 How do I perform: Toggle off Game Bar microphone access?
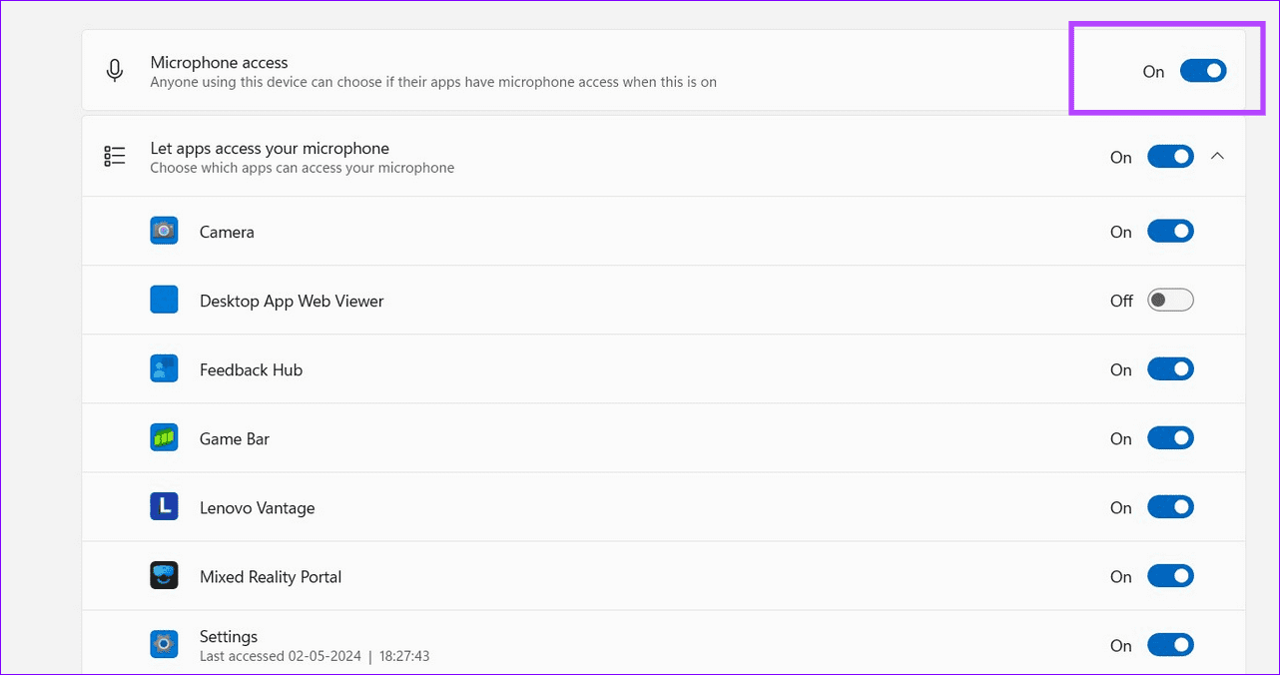coord(1169,437)
